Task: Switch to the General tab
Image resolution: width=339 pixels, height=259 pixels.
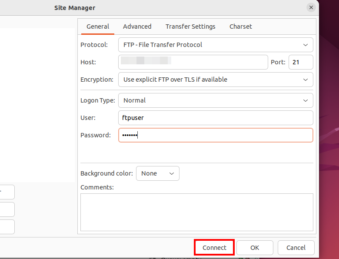Action: click(x=98, y=27)
